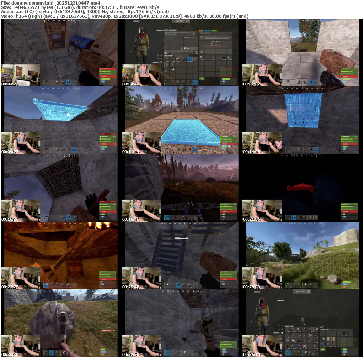Select the highlighted building plan icon in 00:04:42 hotbar
Image resolution: width=364 pixels, height=357 pixels.
195,82
